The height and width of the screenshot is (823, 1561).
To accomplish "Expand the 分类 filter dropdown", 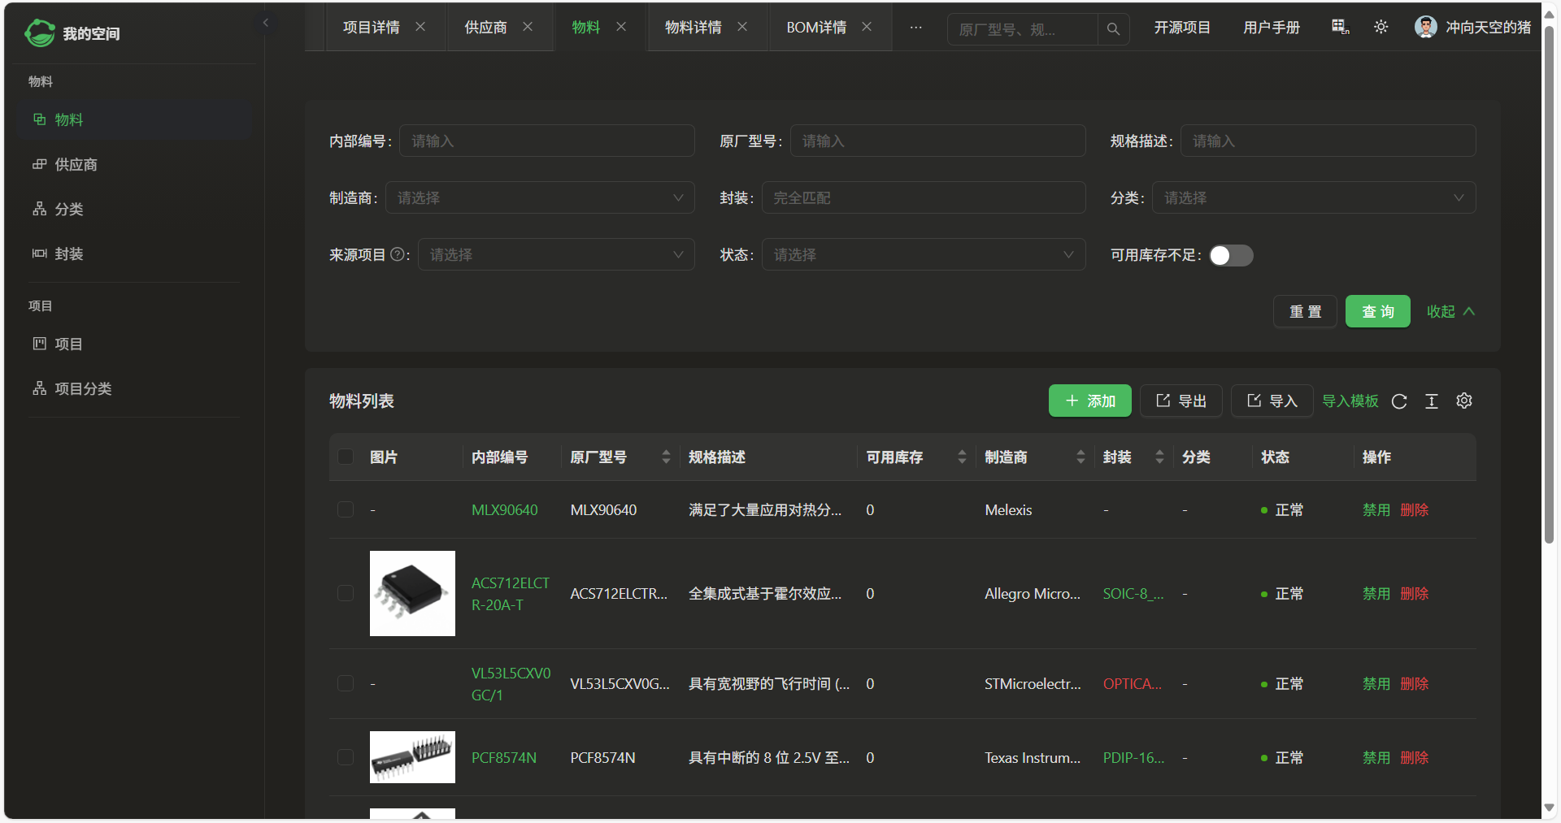I will pyautogui.click(x=1313, y=198).
